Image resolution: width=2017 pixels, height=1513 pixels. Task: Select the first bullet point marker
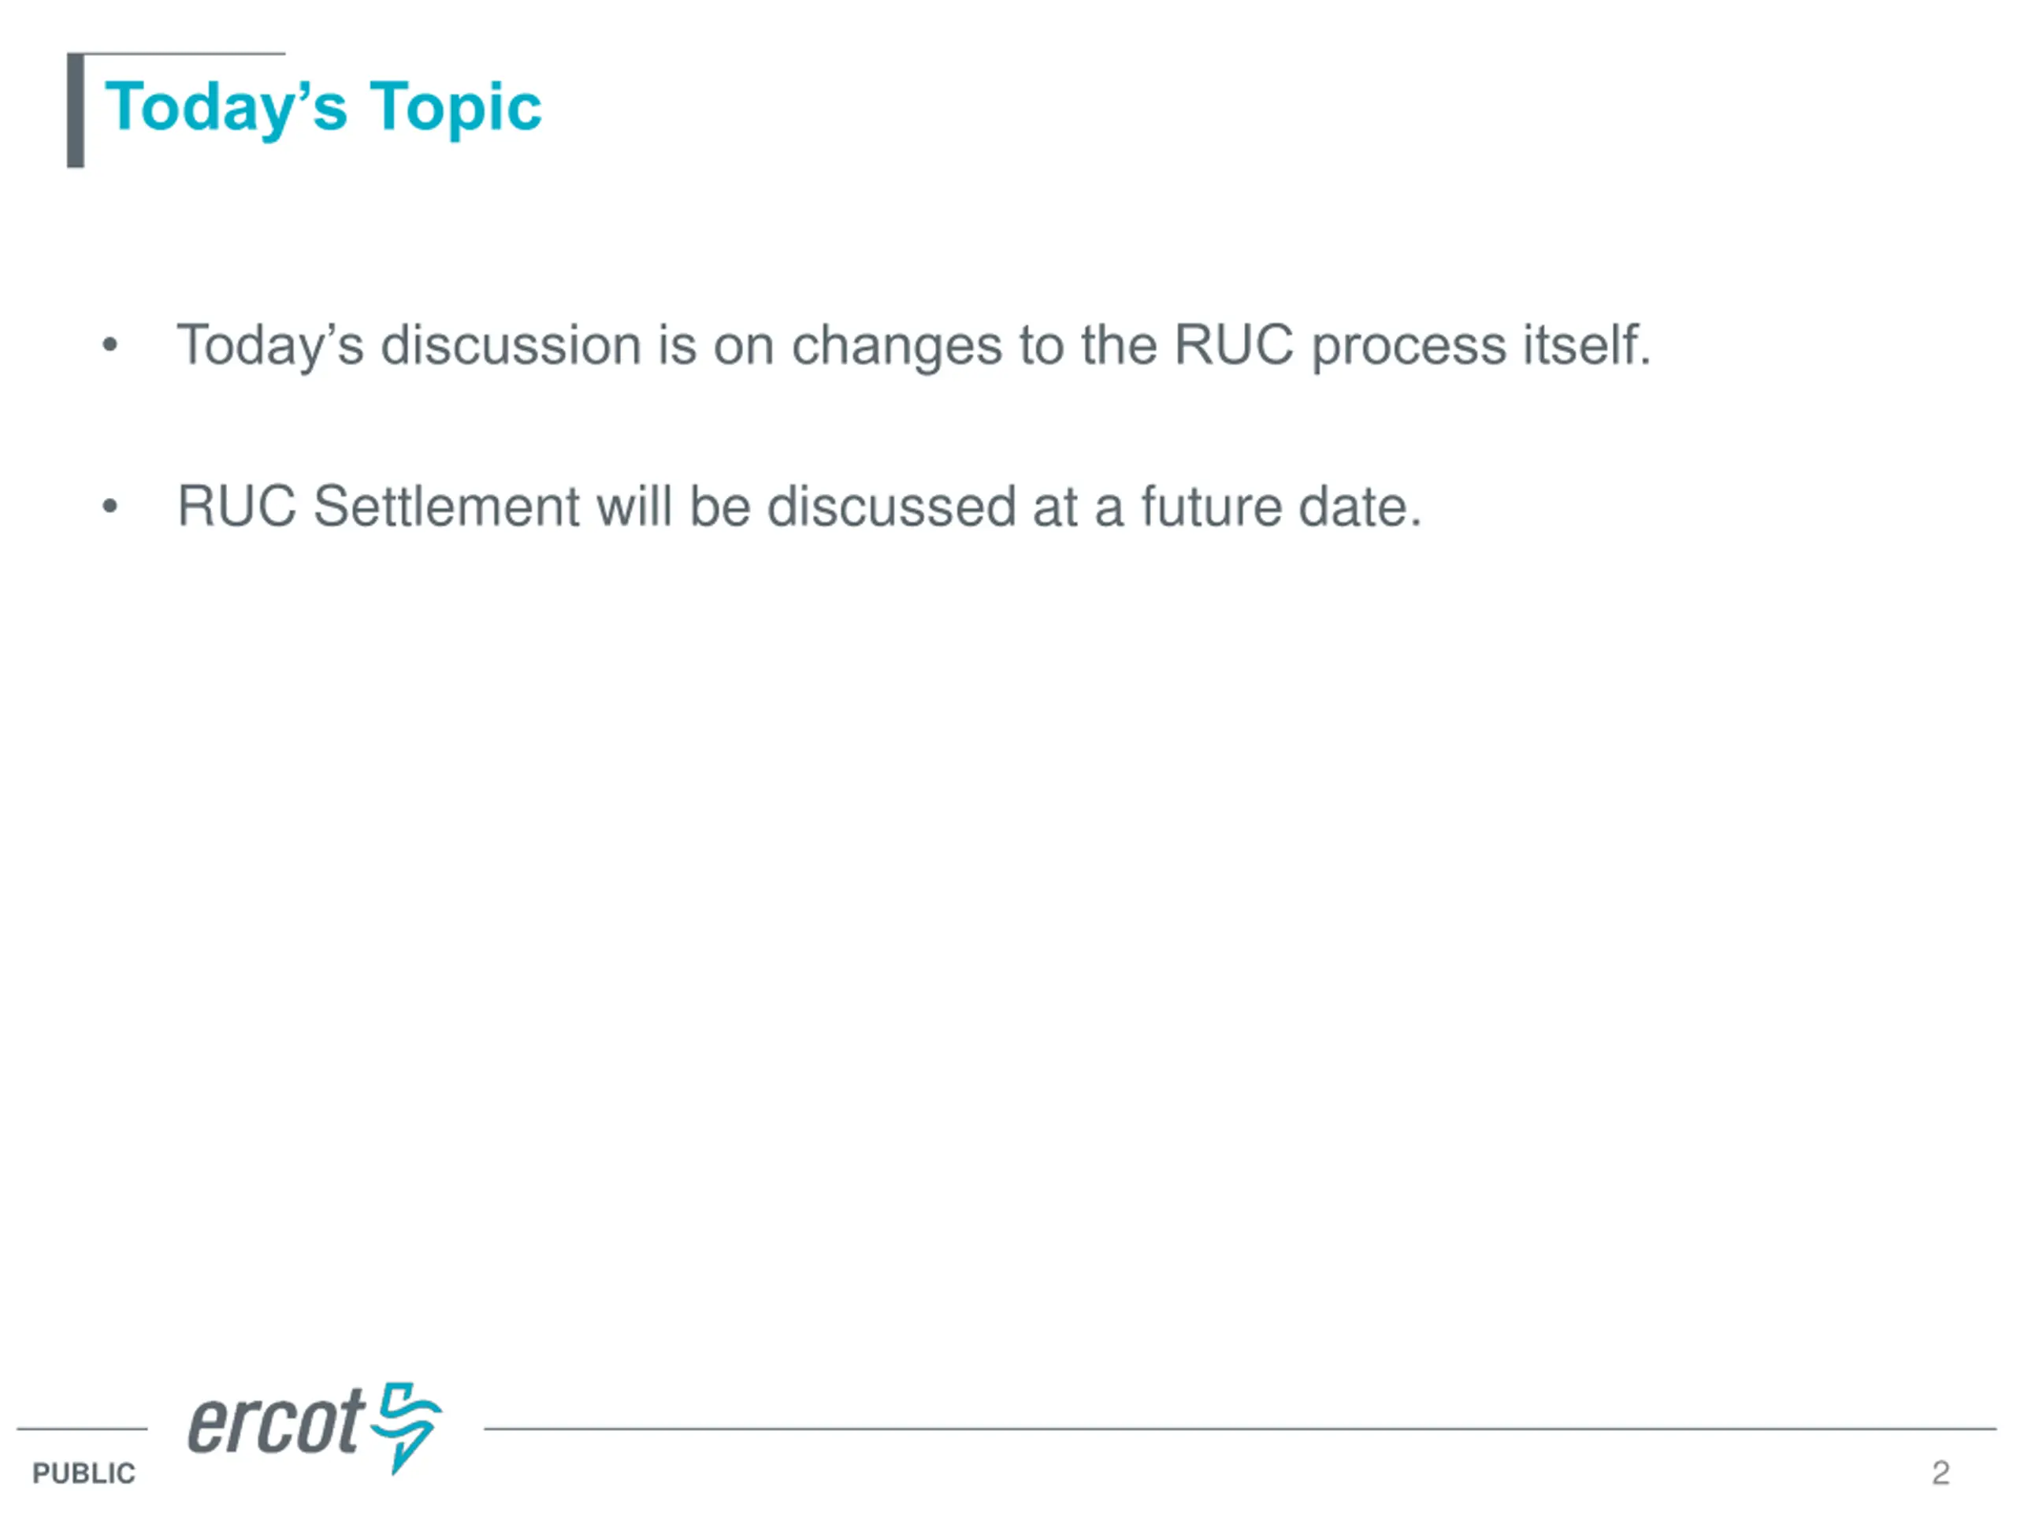click(110, 344)
